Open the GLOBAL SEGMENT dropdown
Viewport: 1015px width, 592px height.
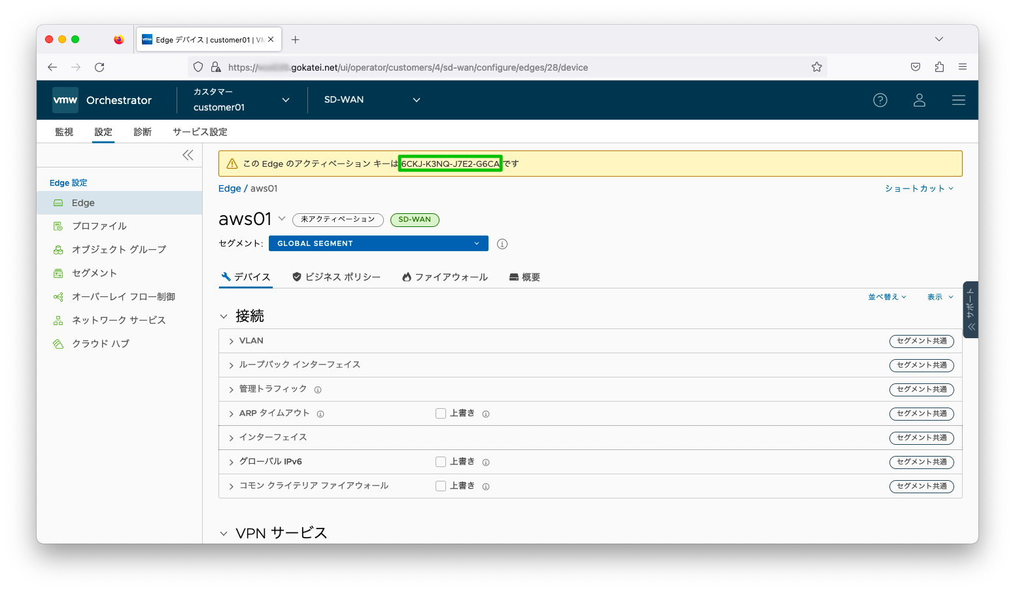point(379,243)
